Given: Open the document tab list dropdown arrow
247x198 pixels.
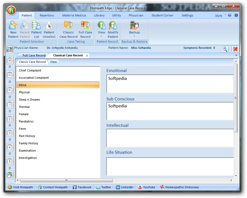Looking at the screenshot, I should point(236,55).
